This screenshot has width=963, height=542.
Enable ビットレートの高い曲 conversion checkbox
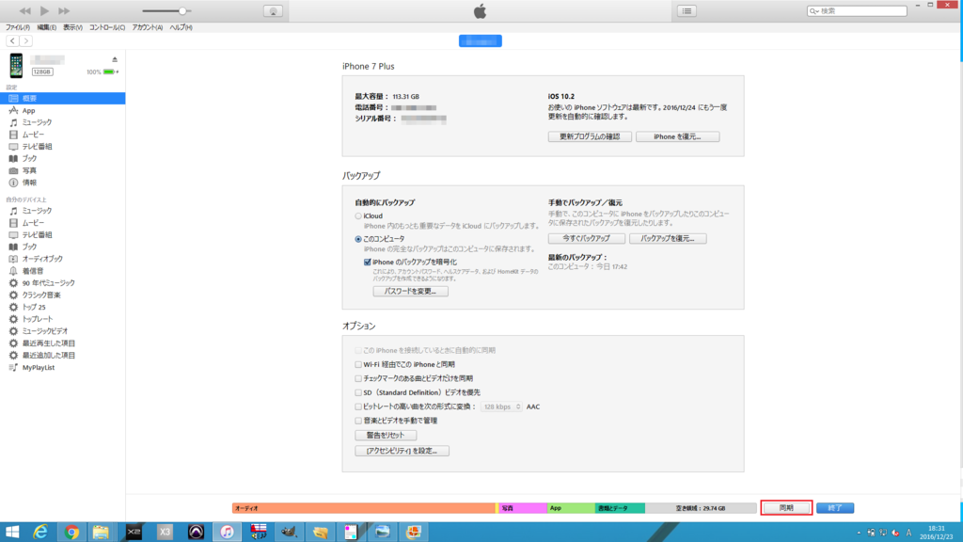[358, 406]
